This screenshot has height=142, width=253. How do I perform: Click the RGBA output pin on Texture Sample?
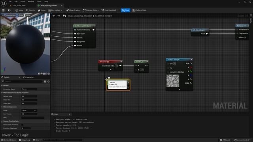[191, 83]
